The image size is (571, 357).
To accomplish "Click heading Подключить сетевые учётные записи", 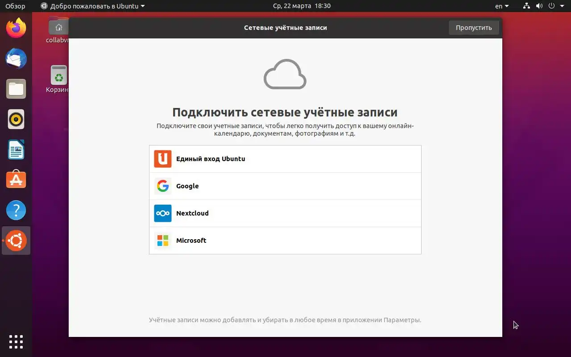I will (285, 112).
